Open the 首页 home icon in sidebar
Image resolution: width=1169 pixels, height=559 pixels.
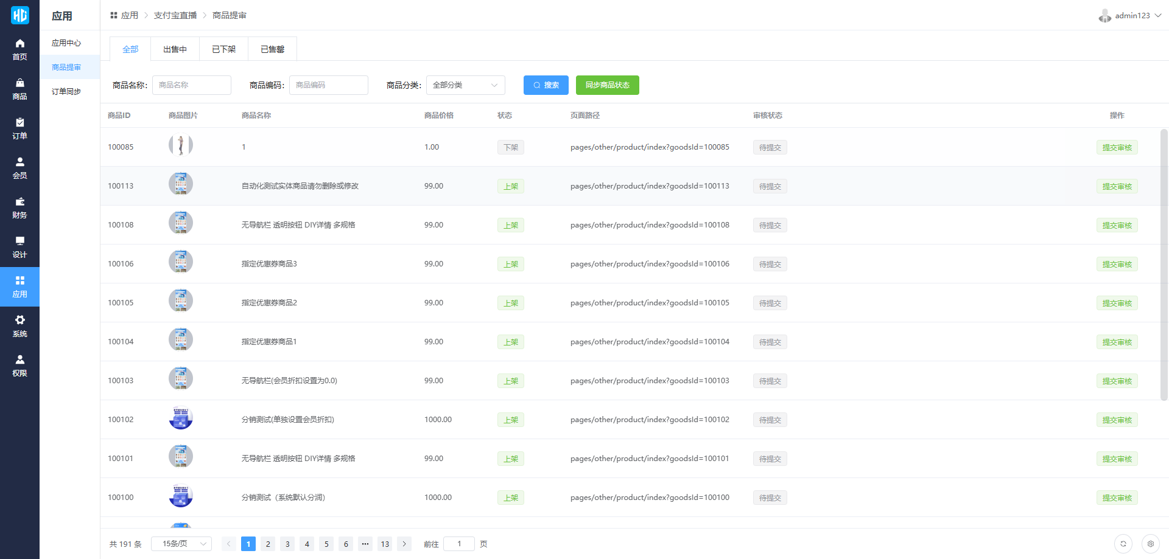pos(19,49)
